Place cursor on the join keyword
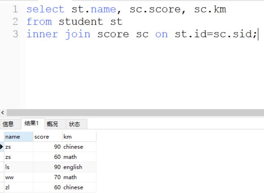The image size is (264, 195). 78,34
